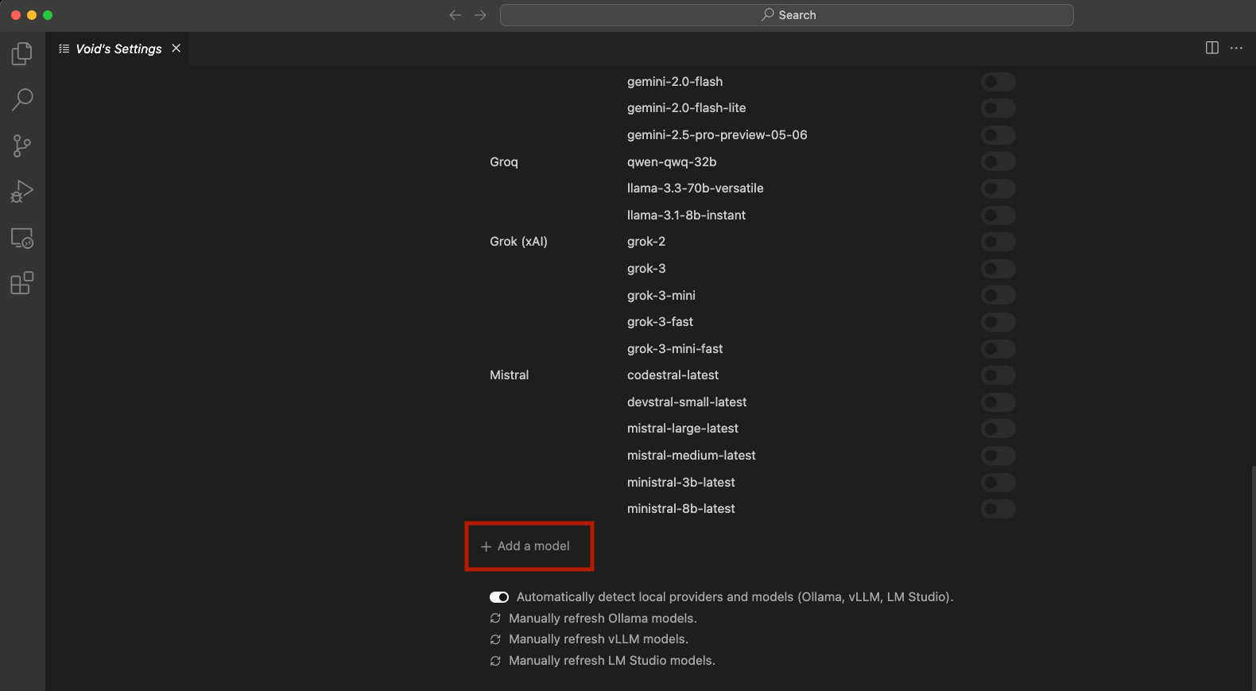Go forward with the right arrow
Viewport: 1256px width, 691px height.
[x=480, y=15]
